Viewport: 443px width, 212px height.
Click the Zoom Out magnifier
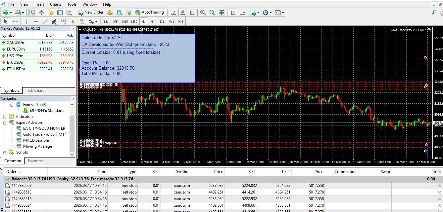pos(212,13)
